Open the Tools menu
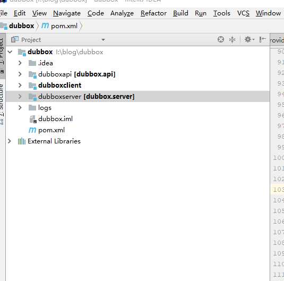284x281 pixels. point(222,13)
